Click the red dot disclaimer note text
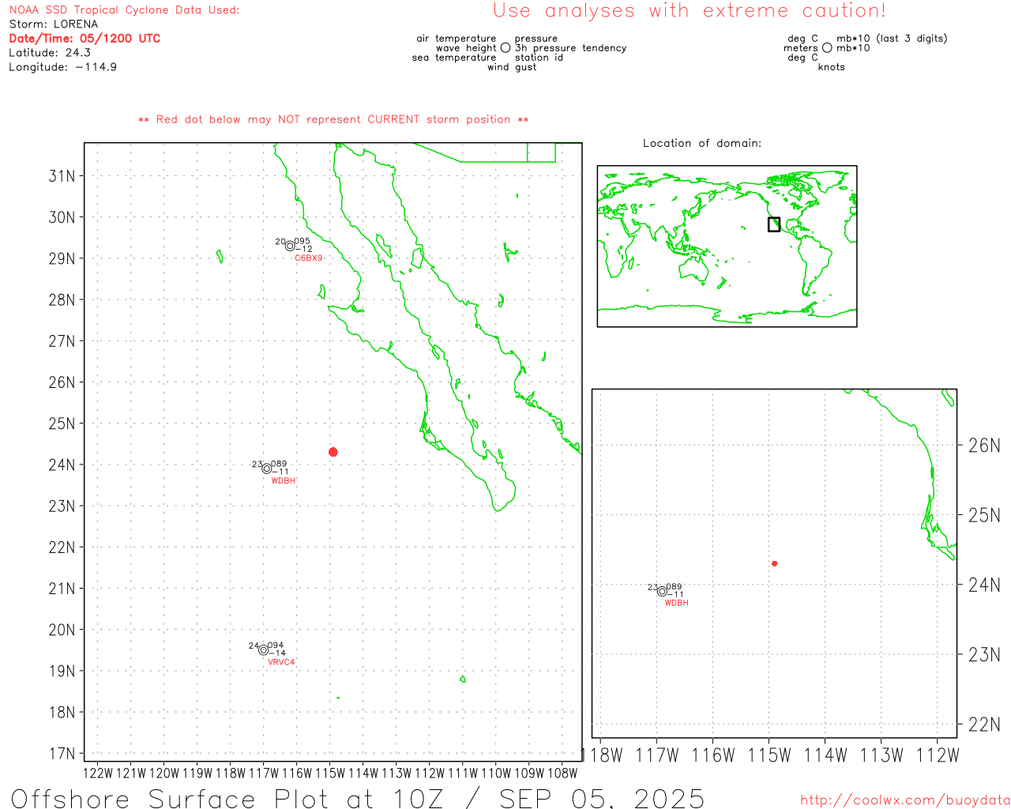 coord(333,119)
